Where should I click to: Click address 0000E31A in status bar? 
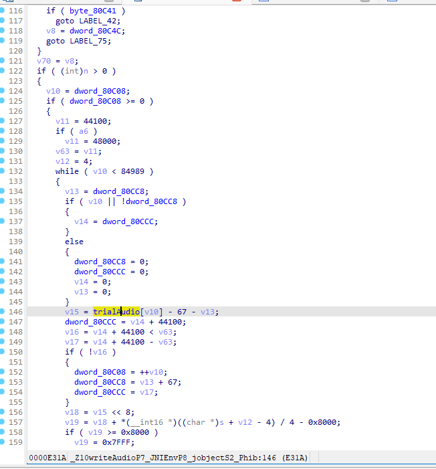47,458
